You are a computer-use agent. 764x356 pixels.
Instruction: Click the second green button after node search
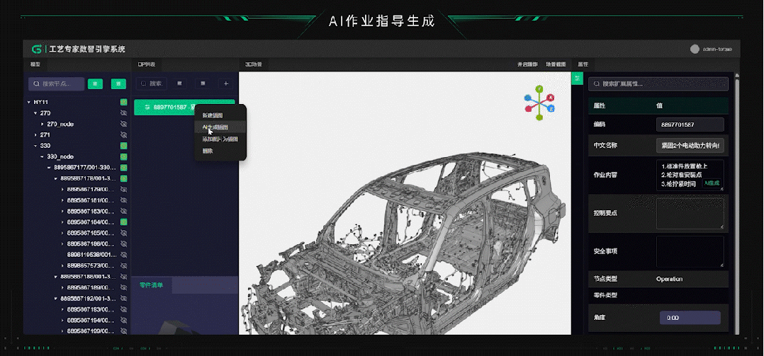coord(118,84)
